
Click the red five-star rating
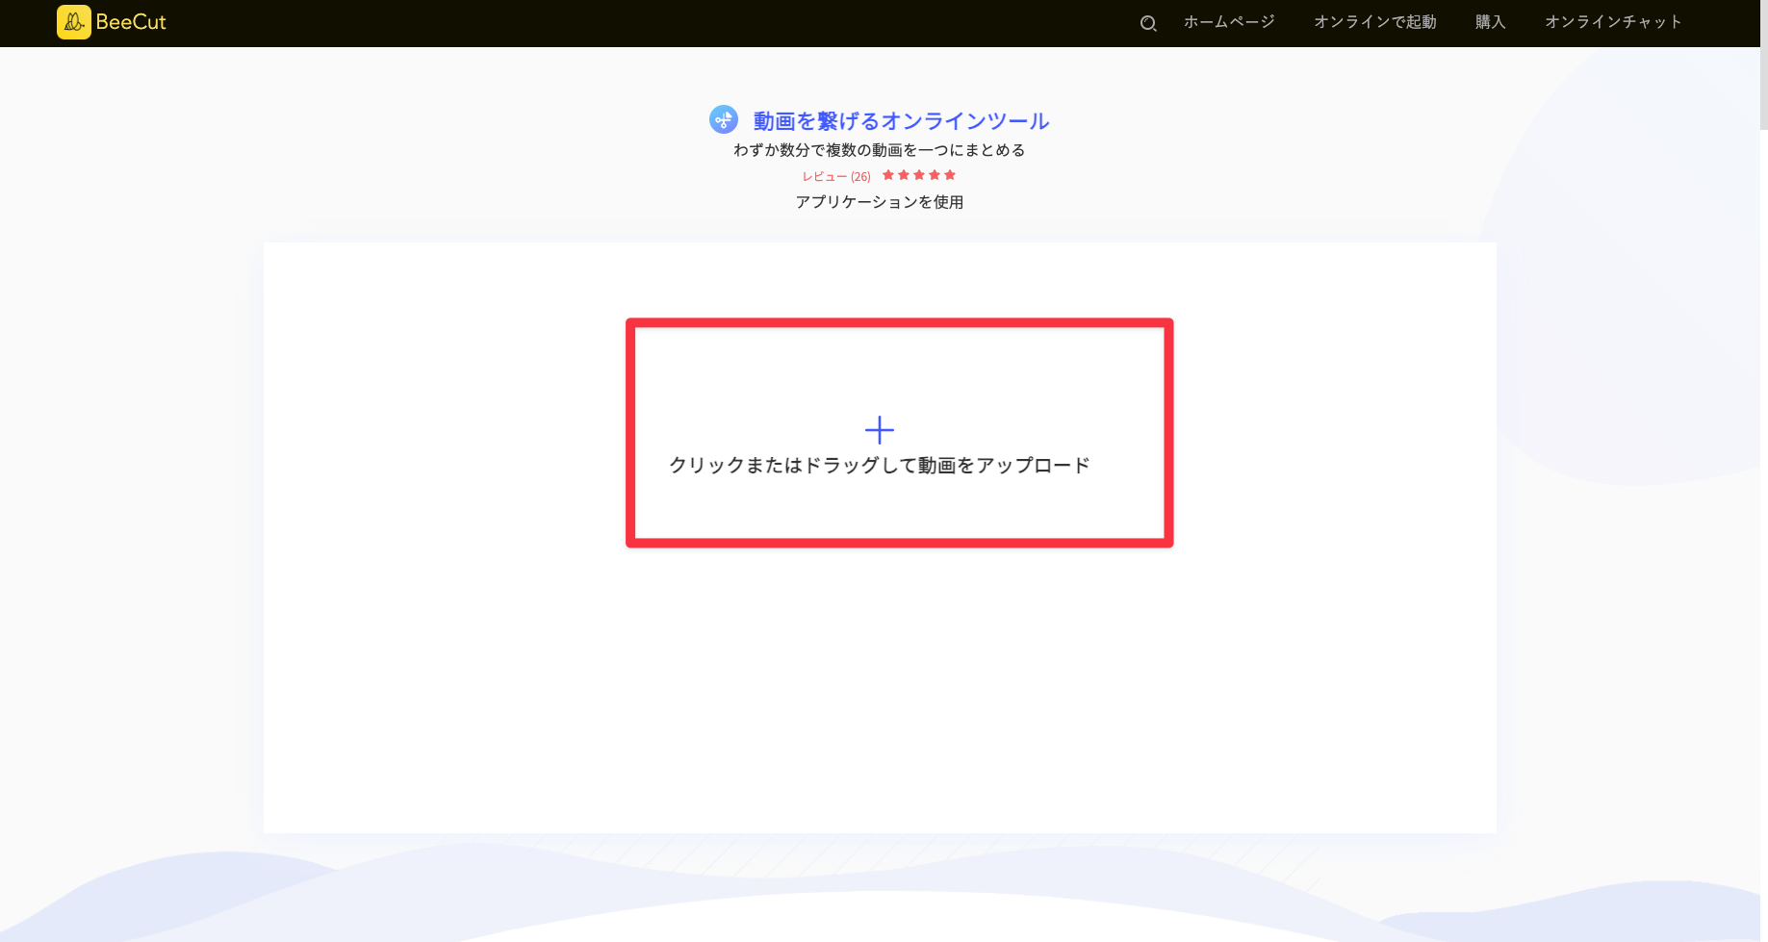(x=919, y=175)
